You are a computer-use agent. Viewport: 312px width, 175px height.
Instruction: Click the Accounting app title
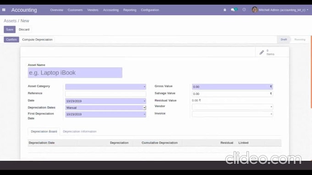24,10
